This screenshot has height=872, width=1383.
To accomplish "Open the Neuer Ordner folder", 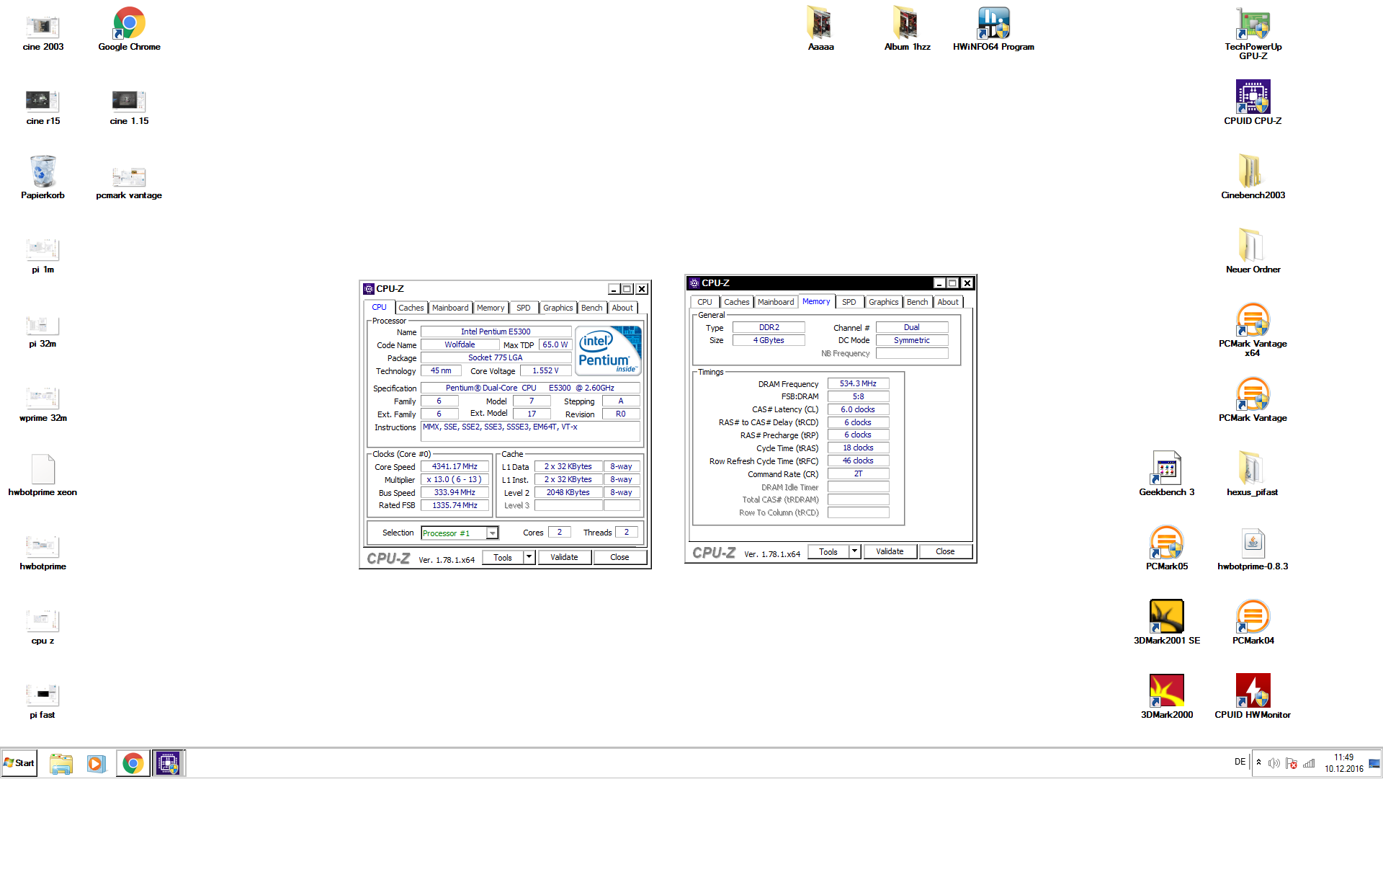I will pyautogui.click(x=1253, y=251).
